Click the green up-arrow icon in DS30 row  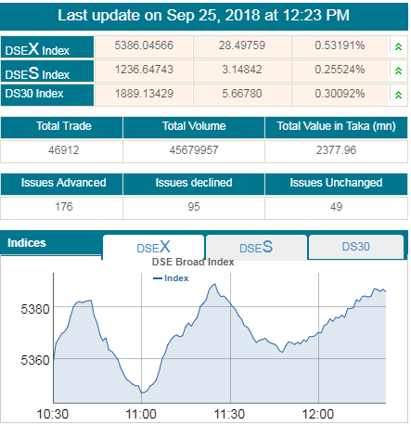pos(398,95)
